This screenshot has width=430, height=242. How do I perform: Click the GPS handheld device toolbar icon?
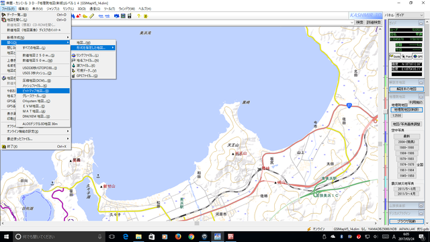[130, 16]
